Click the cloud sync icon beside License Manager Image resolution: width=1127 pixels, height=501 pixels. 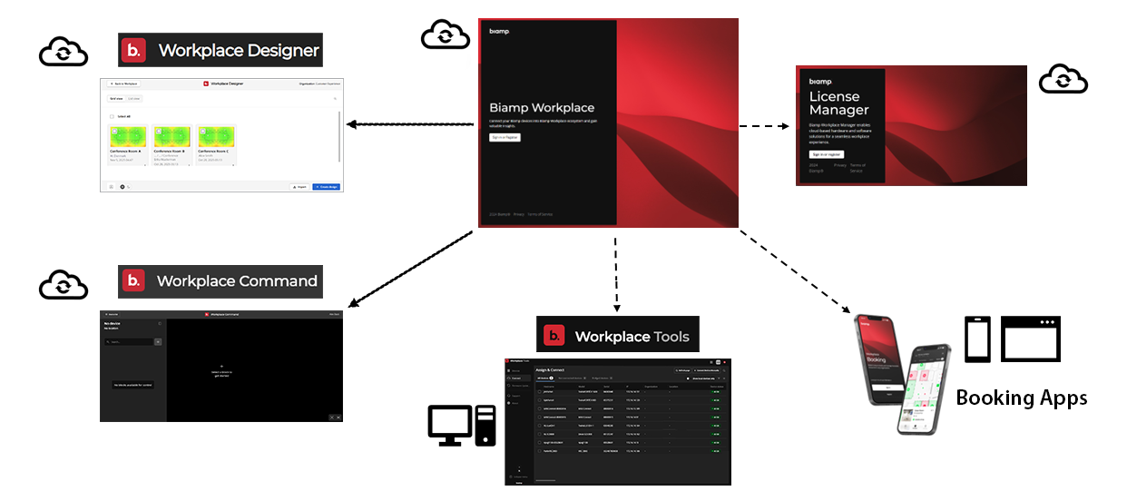coord(1063,78)
